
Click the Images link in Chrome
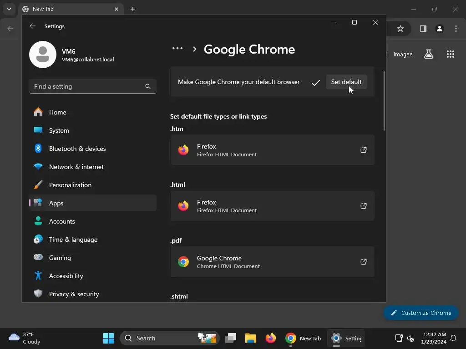click(403, 55)
